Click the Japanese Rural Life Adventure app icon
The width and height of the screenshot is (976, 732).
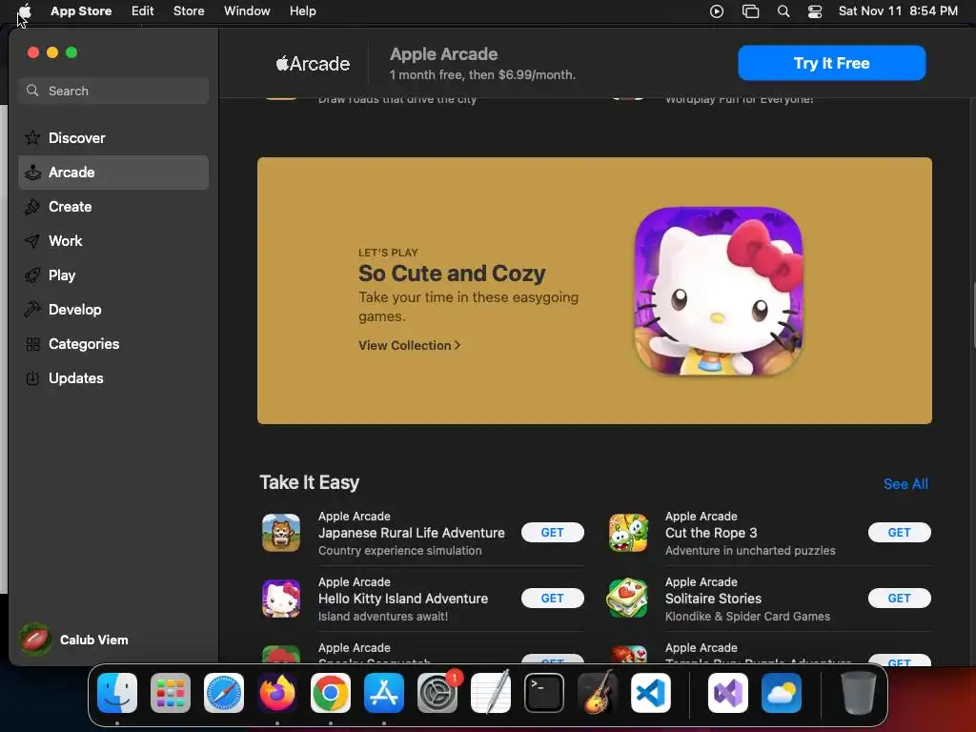pos(281,533)
